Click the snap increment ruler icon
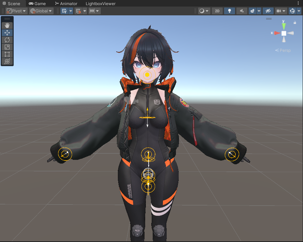Image resolution: width=303 pixels, height=242 pixels. point(92,11)
